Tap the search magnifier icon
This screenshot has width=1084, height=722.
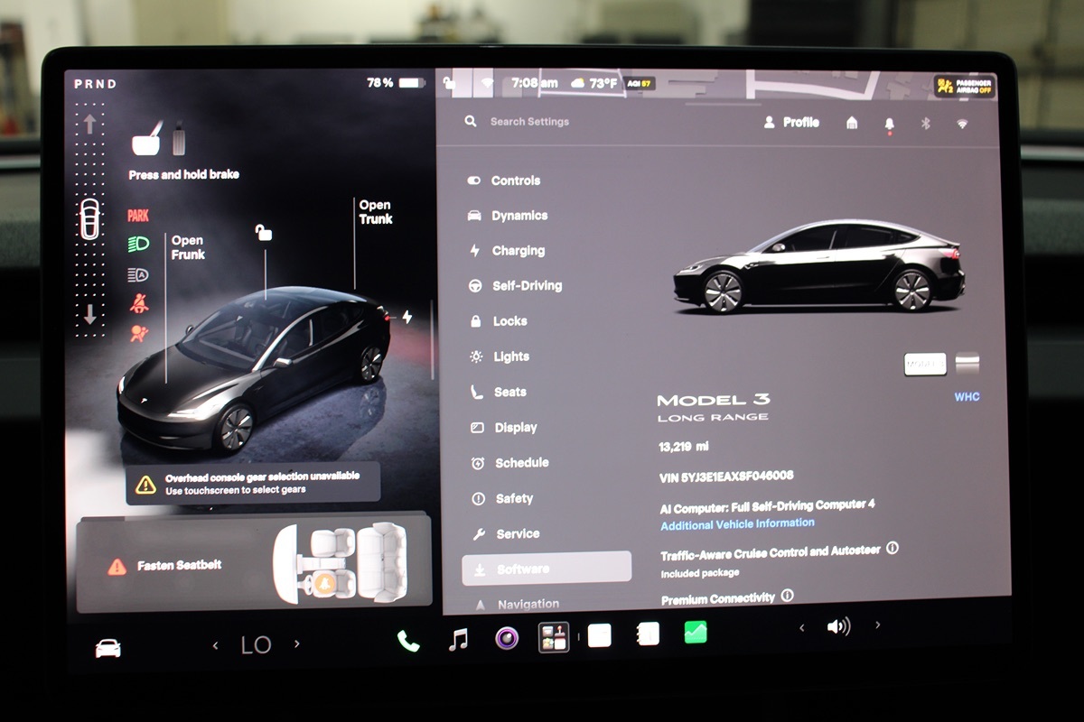pyautogui.click(x=471, y=121)
